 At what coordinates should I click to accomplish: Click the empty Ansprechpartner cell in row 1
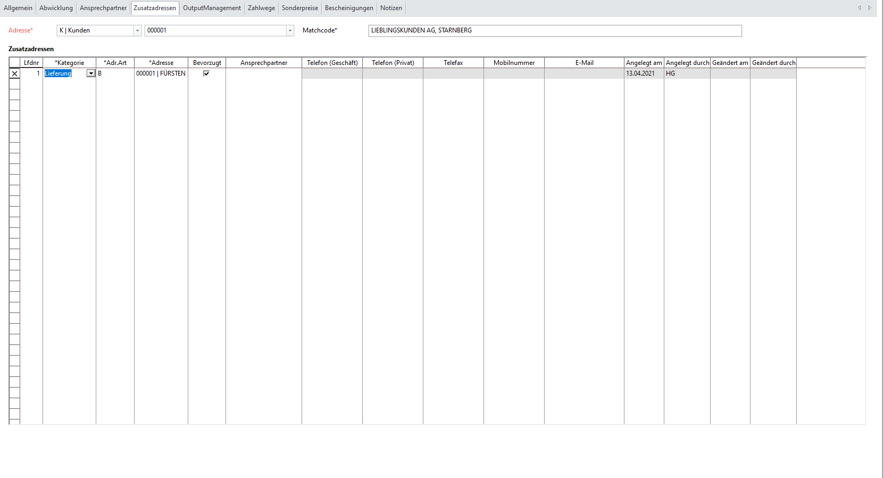[263, 73]
